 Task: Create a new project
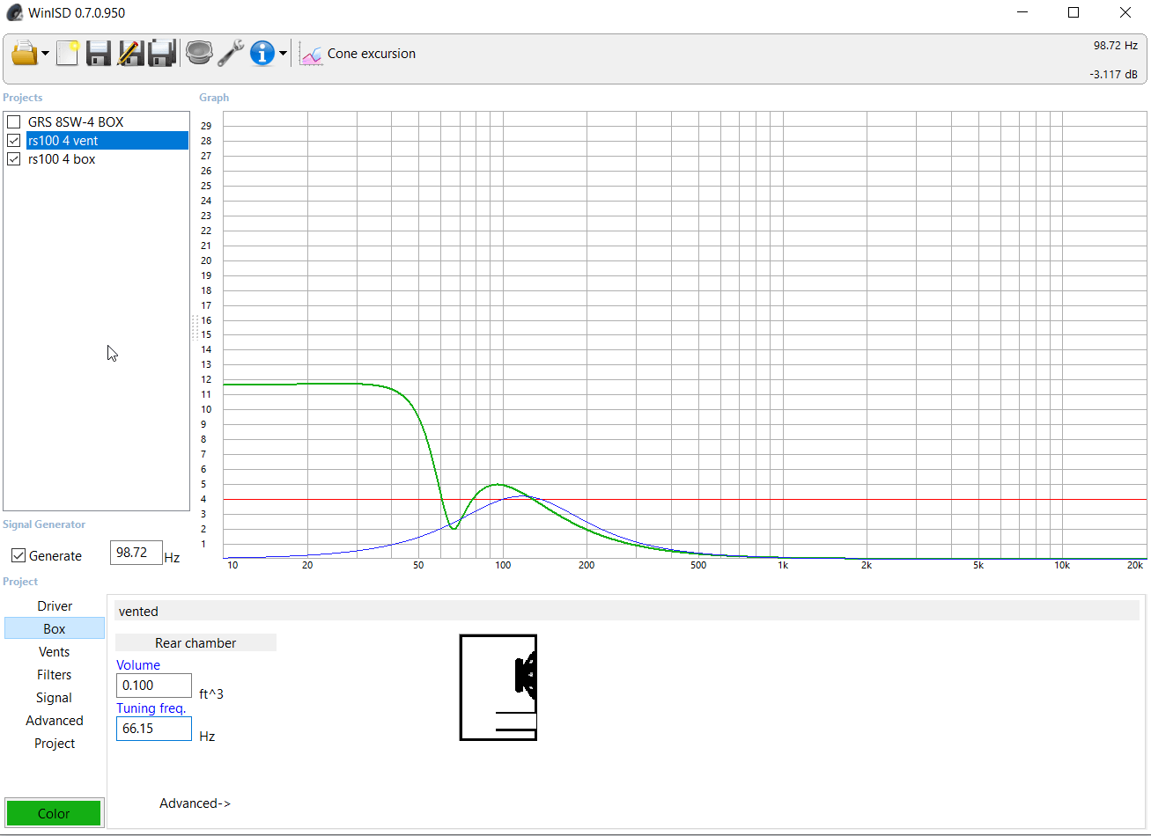68,54
